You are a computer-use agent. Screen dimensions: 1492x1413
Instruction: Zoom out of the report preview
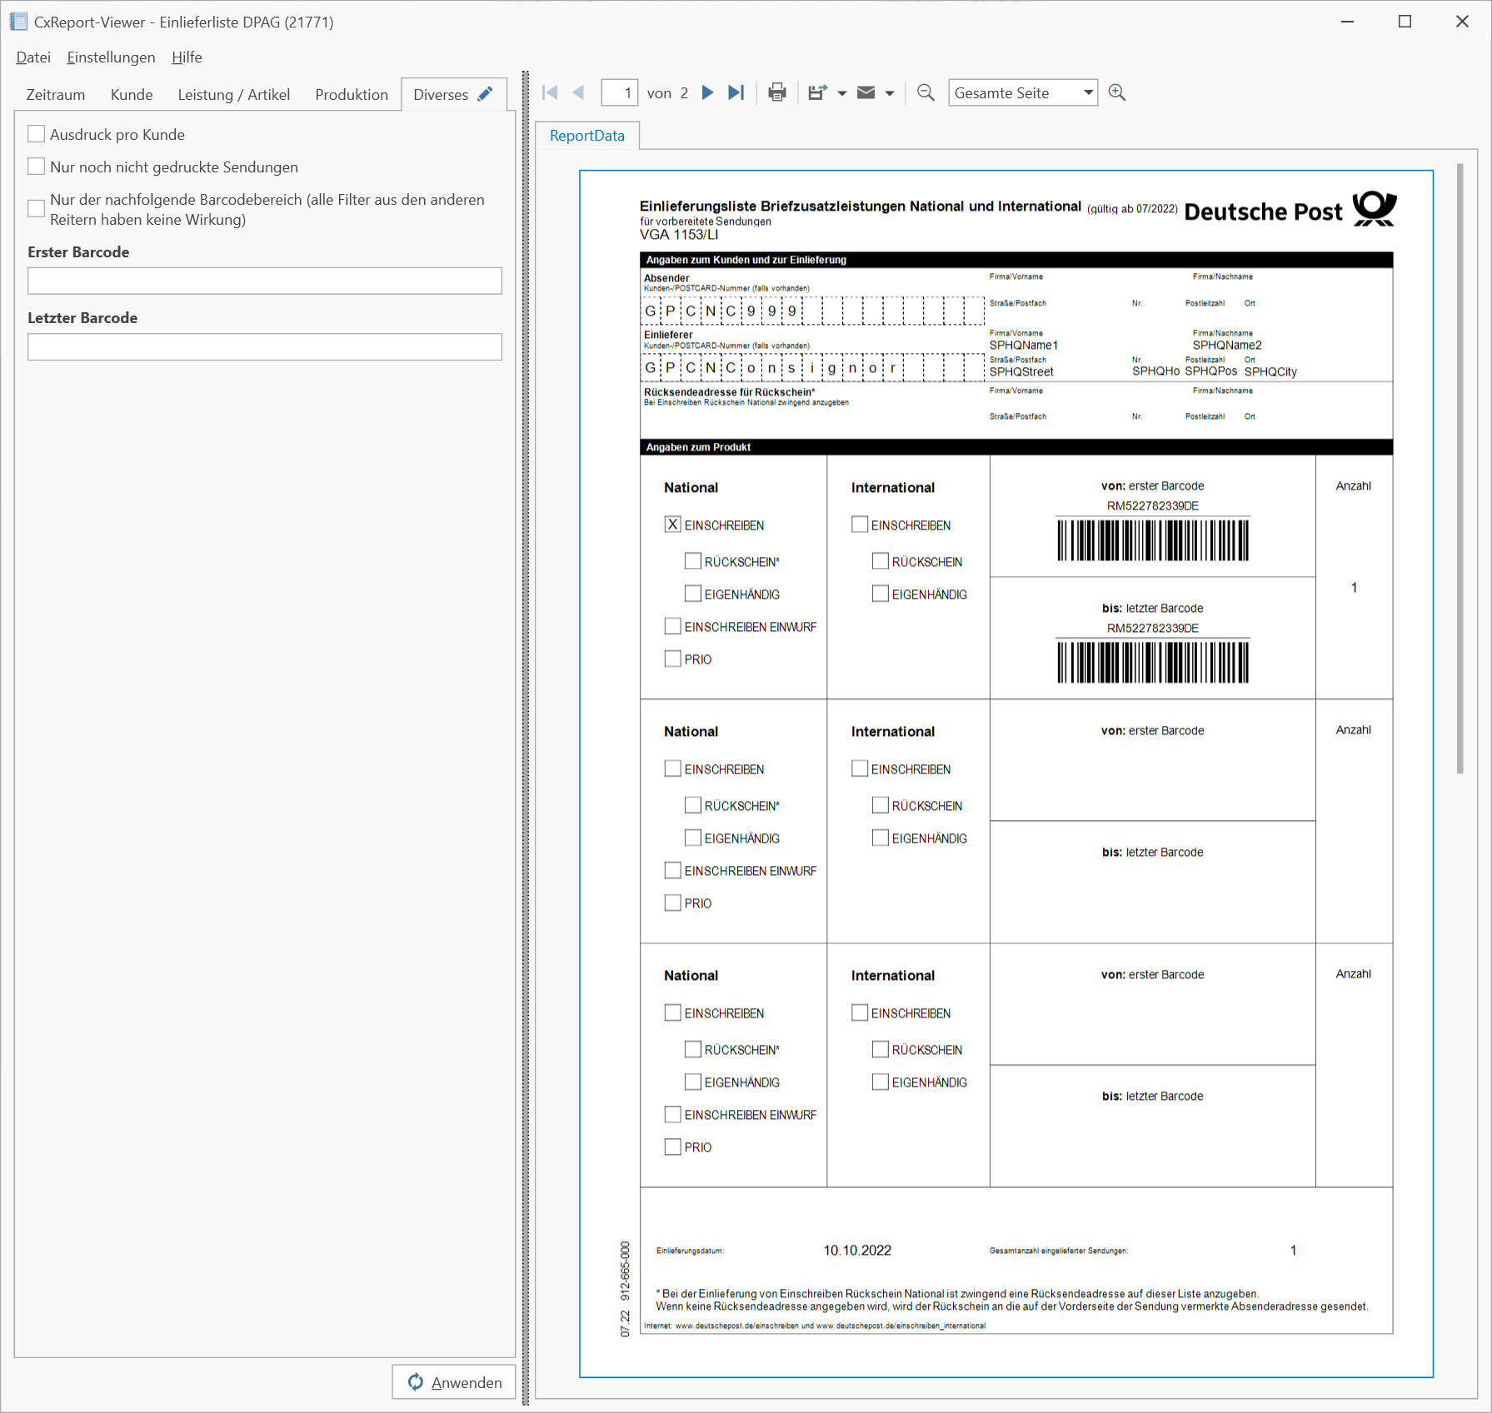[926, 92]
